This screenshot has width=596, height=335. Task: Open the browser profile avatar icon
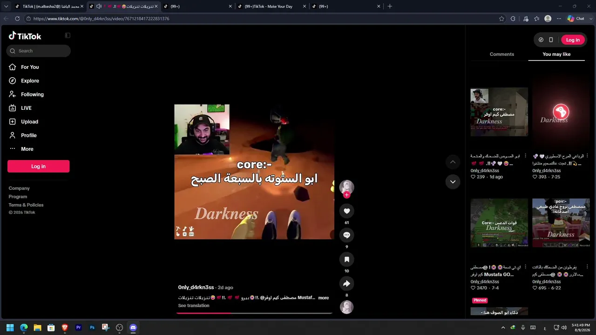click(x=548, y=19)
